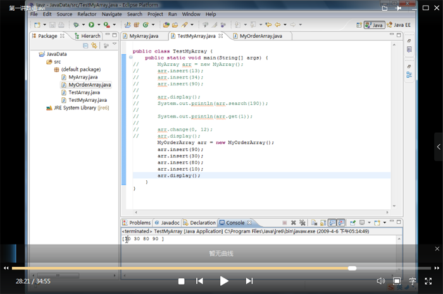Click the video progress slider handle

pyautogui.click(x=352, y=268)
